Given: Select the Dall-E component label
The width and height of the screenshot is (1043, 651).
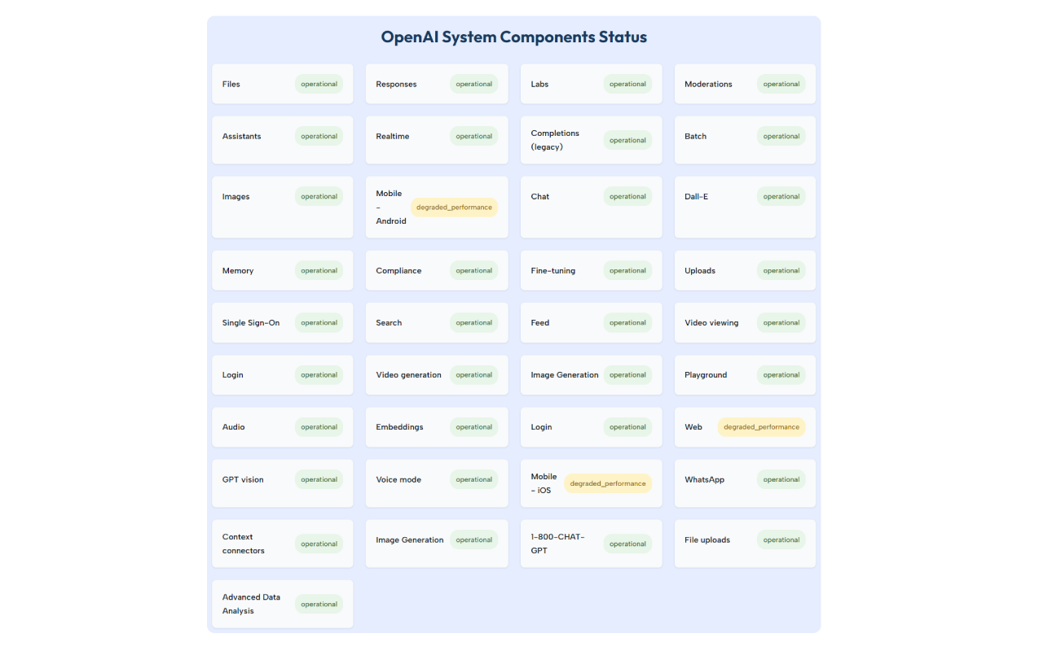Looking at the screenshot, I should pos(696,197).
